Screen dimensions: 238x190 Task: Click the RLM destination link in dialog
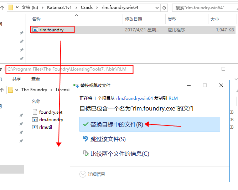pyautogui.click(x=173, y=98)
